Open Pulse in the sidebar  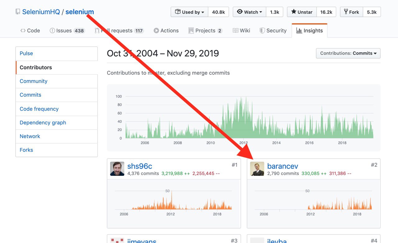57,54
